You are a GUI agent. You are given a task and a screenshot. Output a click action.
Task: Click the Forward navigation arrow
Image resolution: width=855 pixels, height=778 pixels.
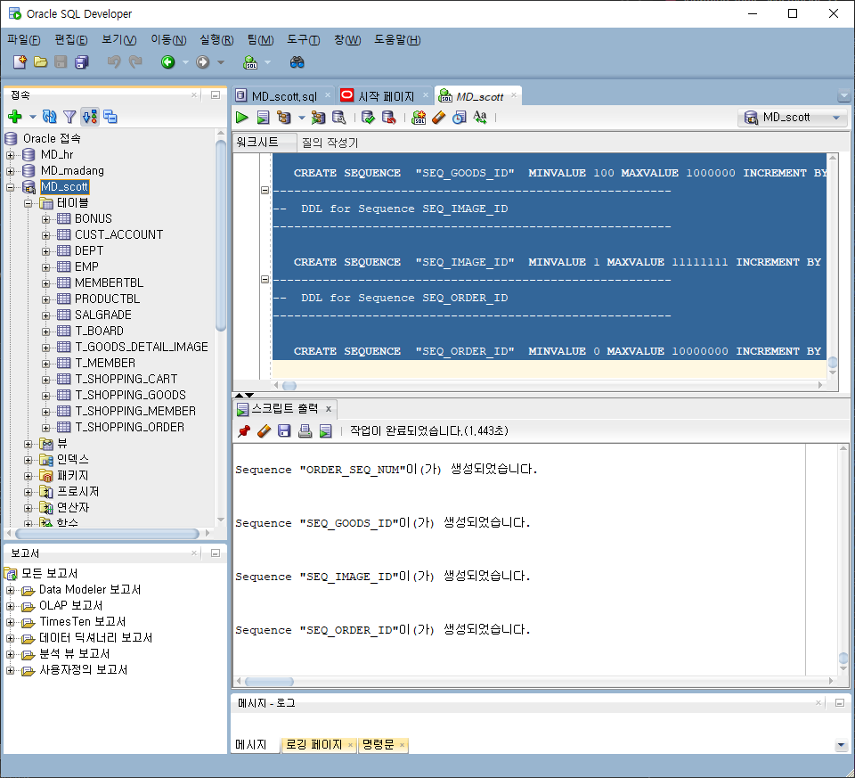(203, 62)
